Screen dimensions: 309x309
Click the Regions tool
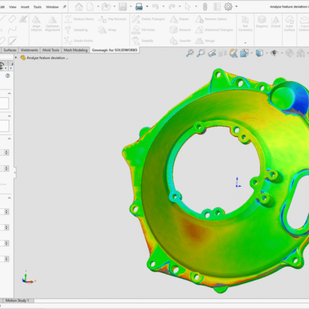click(x=262, y=22)
